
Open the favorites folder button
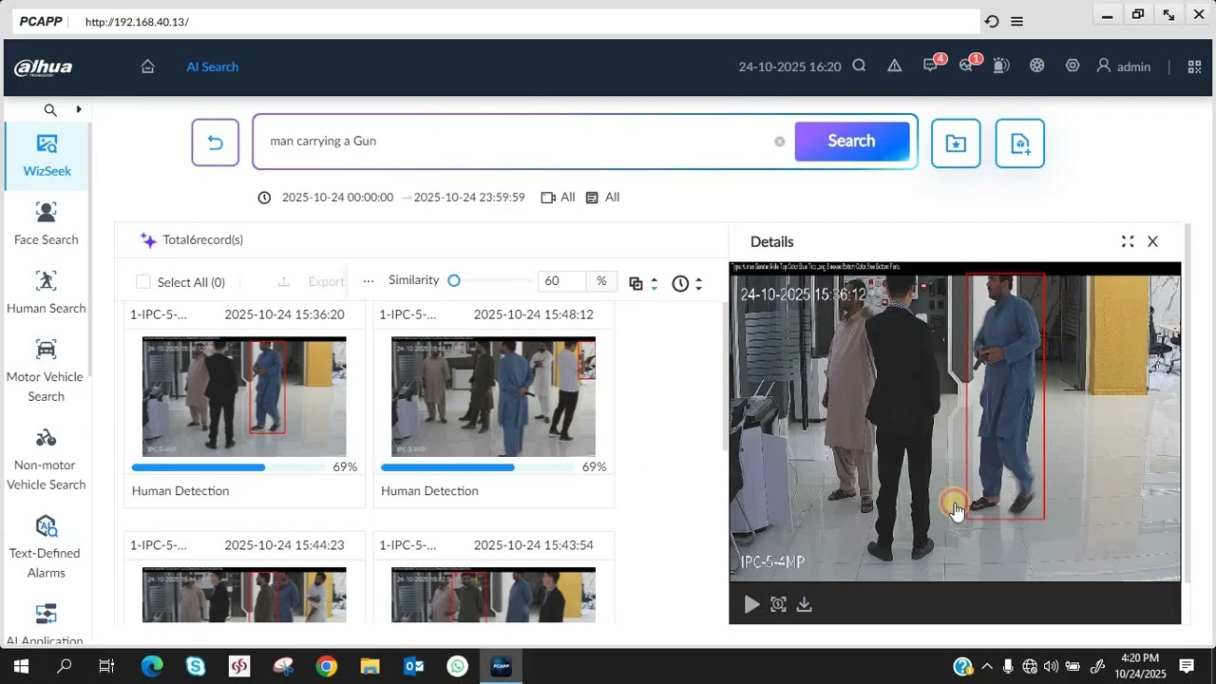click(x=956, y=143)
